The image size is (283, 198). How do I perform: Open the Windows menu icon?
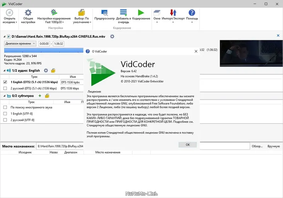(157, 13)
